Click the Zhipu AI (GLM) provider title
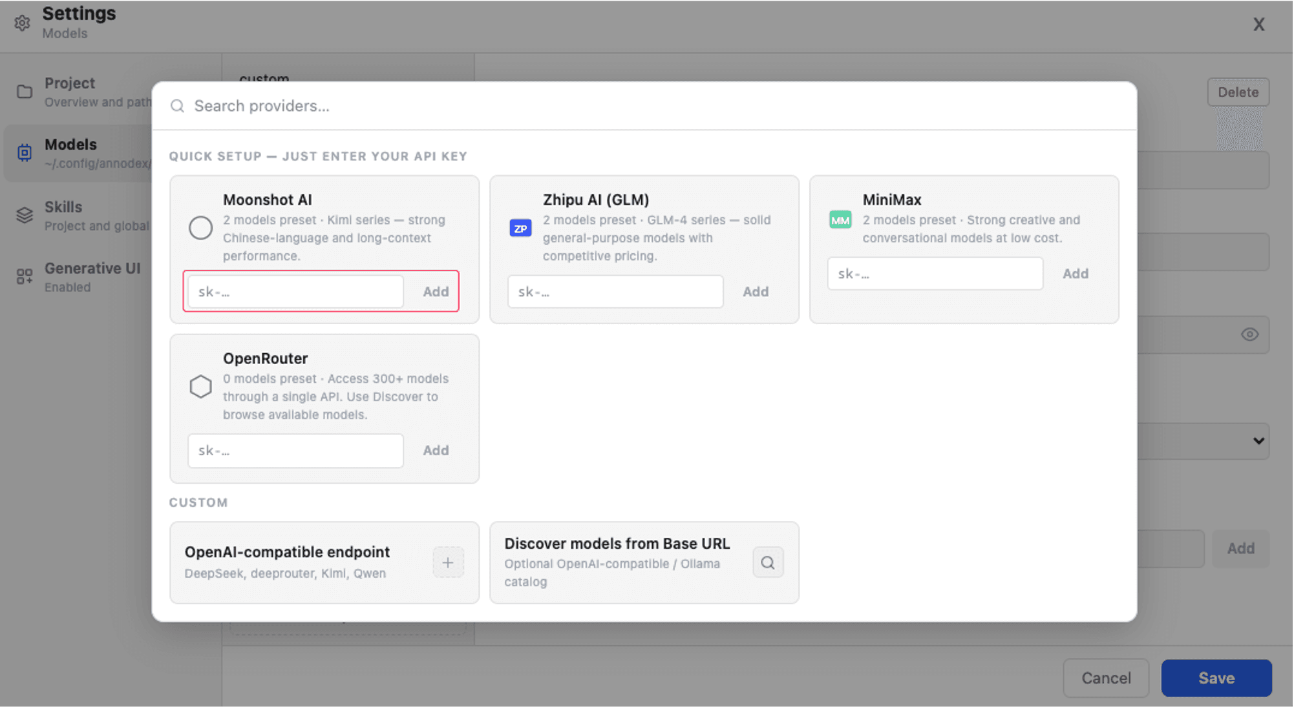 tap(596, 200)
